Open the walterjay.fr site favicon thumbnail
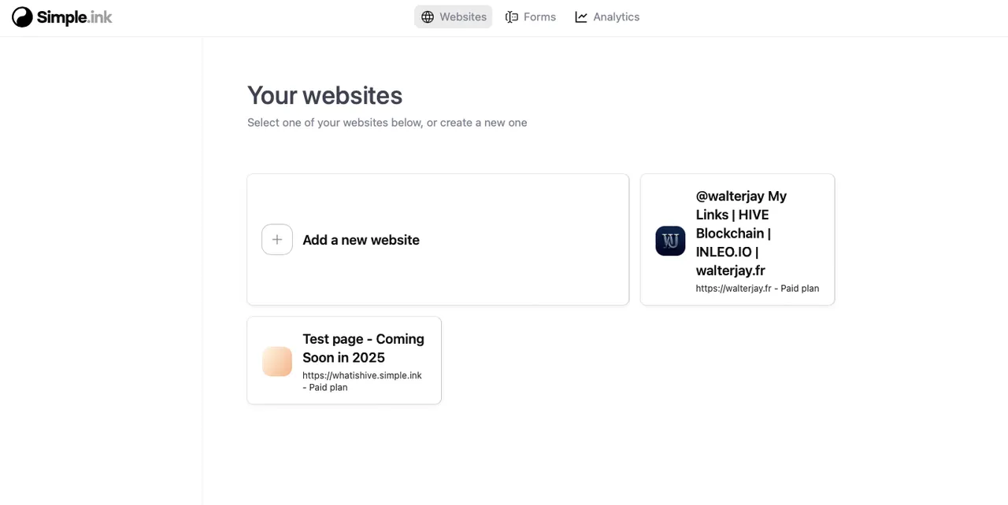This screenshot has height=505, width=1008. tap(670, 241)
